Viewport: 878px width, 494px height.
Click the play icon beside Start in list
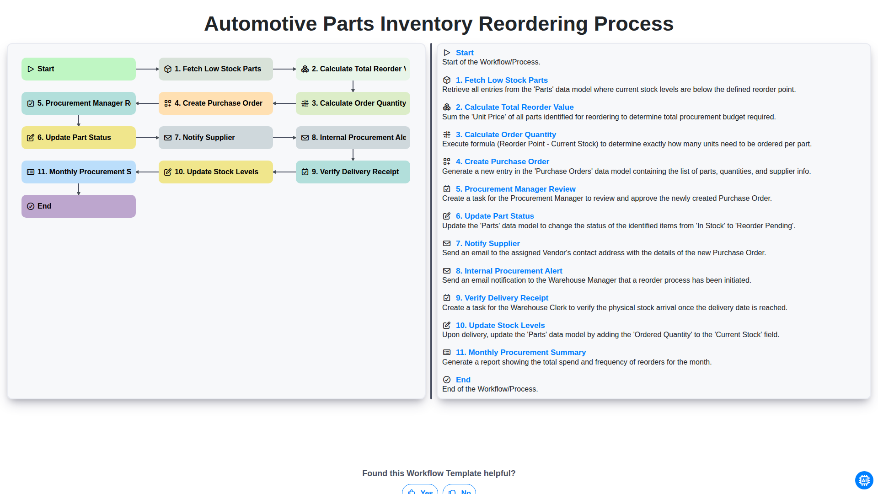pos(447,53)
